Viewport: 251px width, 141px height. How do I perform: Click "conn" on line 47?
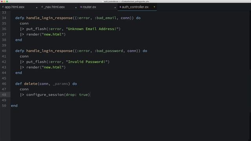(24, 89)
